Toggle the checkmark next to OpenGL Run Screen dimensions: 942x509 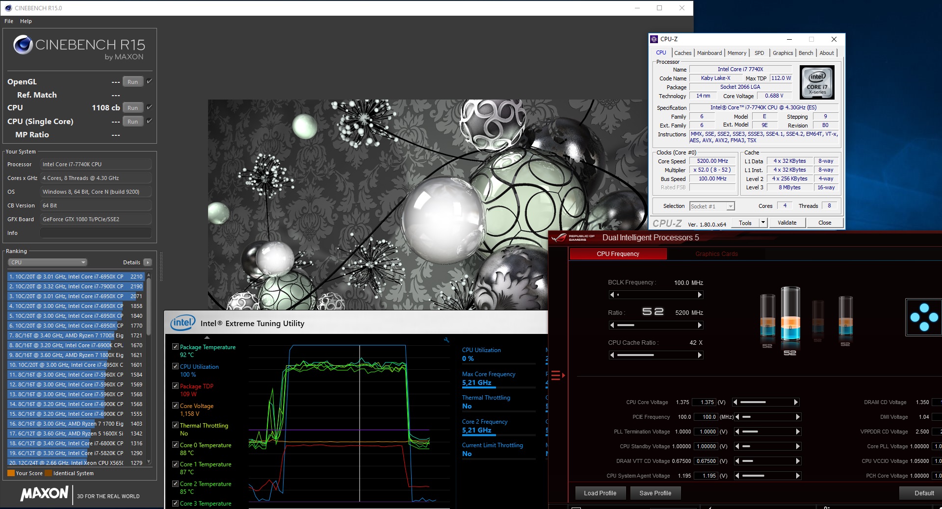tap(150, 81)
